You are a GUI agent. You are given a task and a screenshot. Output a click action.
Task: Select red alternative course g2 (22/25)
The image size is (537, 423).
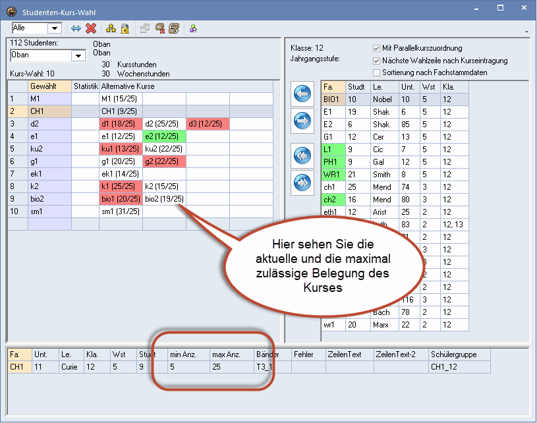[164, 161]
